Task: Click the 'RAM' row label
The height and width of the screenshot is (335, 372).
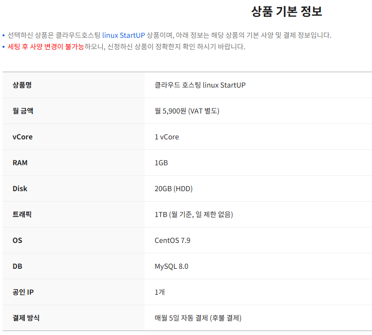Action: tap(20, 163)
